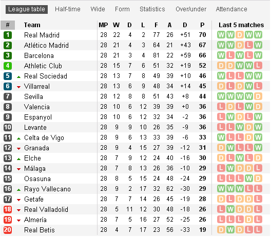Select the Over/under tab
The height and width of the screenshot is (237, 271).
[191, 9]
